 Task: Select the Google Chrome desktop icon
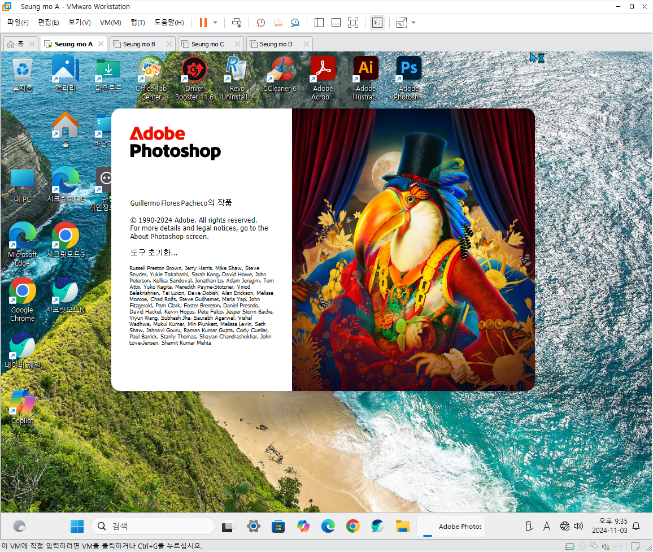pos(23,300)
